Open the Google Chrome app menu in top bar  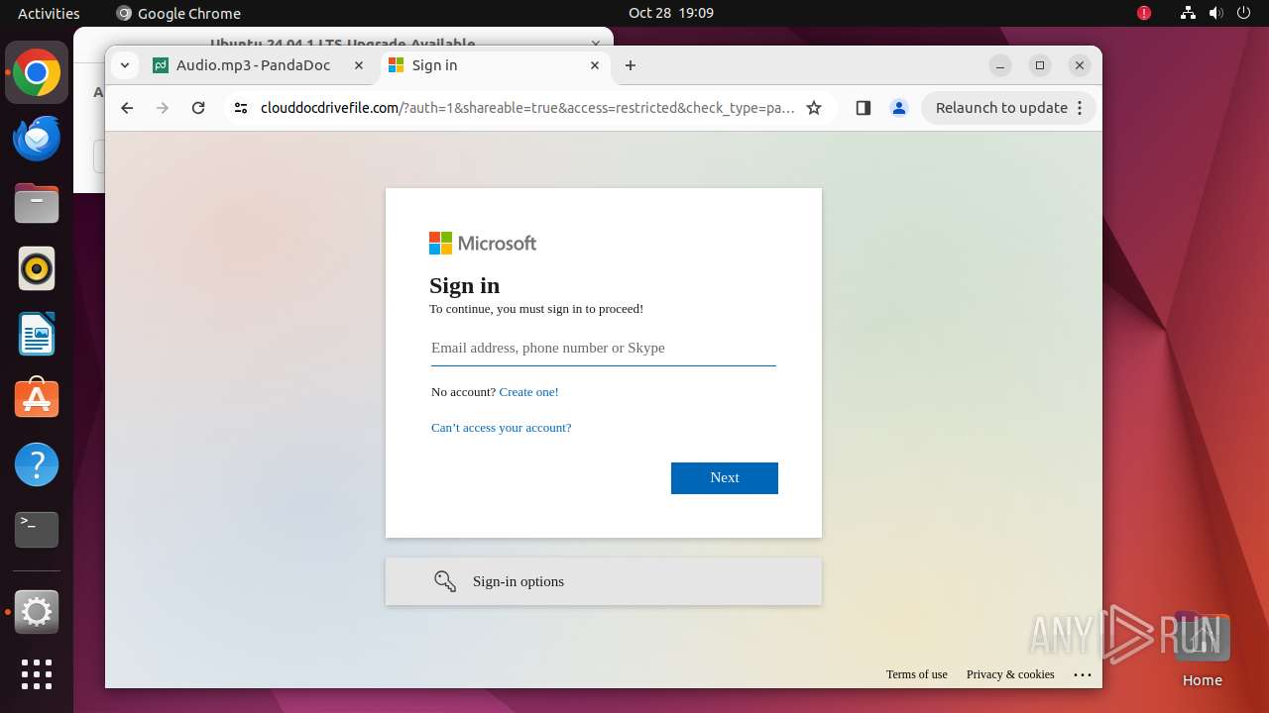(x=178, y=13)
